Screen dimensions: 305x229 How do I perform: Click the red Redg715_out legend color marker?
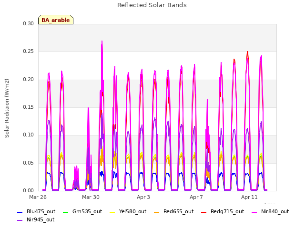[204, 212]
